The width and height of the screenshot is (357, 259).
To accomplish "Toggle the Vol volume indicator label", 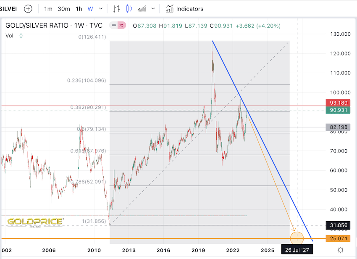I will 9,36.
